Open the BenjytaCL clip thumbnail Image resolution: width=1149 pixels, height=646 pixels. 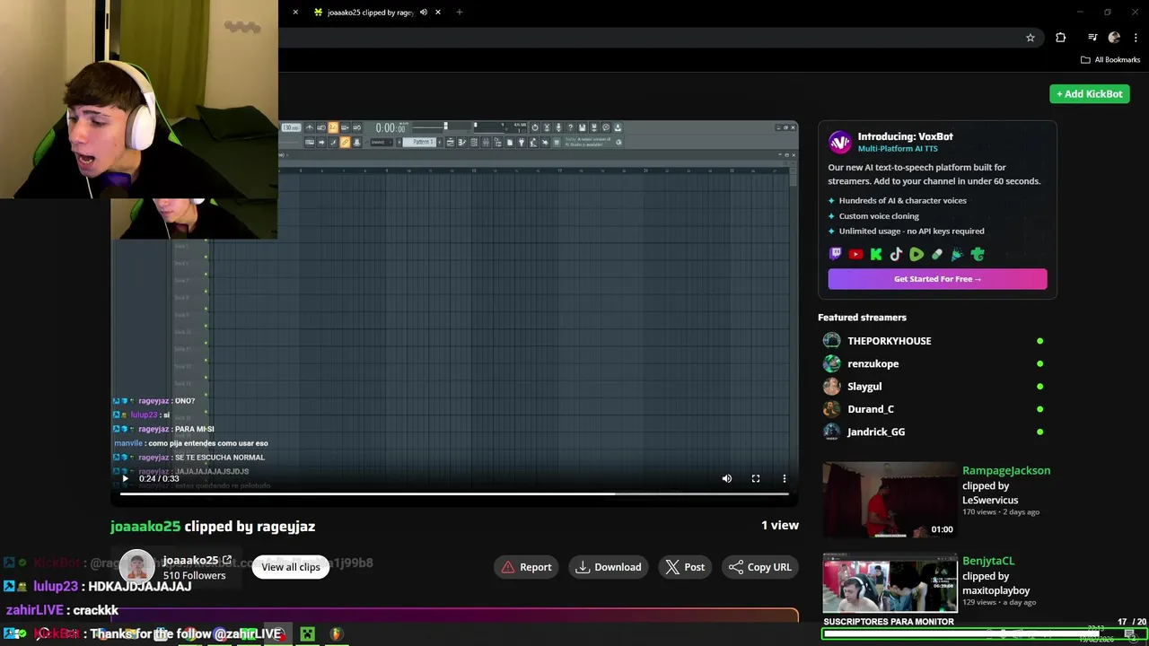890,583
